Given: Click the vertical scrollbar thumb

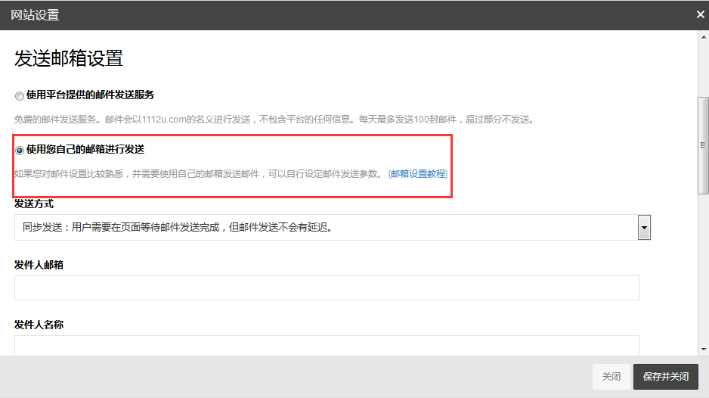Looking at the screenshot, I should [x=703, y=145].
